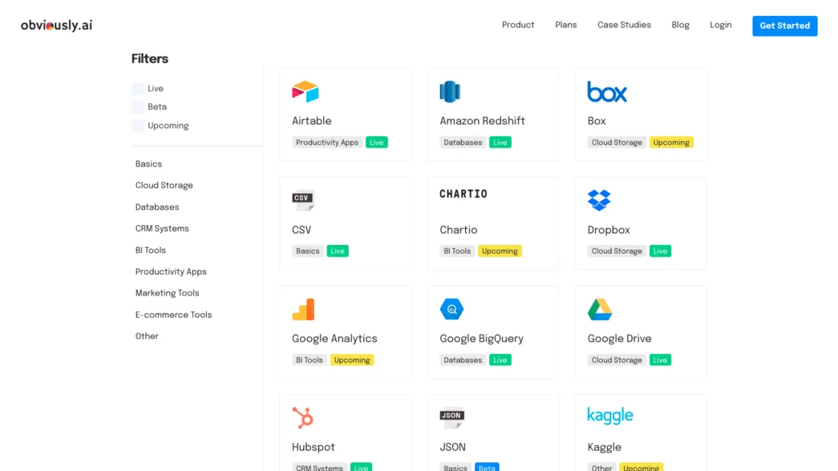Click the Amazon Redshift card title
The image size is (838, 471).
point(482,121)
